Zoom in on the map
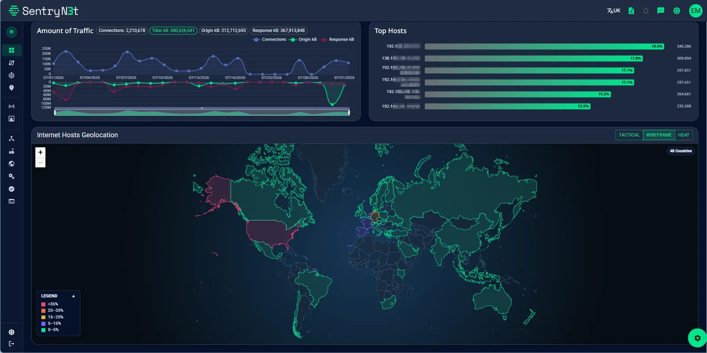 tap(40, 152)
